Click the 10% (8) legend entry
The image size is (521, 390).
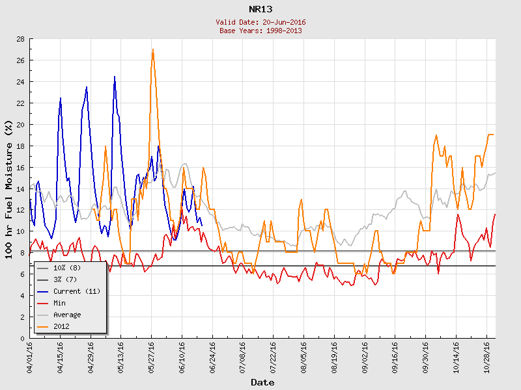69,268
